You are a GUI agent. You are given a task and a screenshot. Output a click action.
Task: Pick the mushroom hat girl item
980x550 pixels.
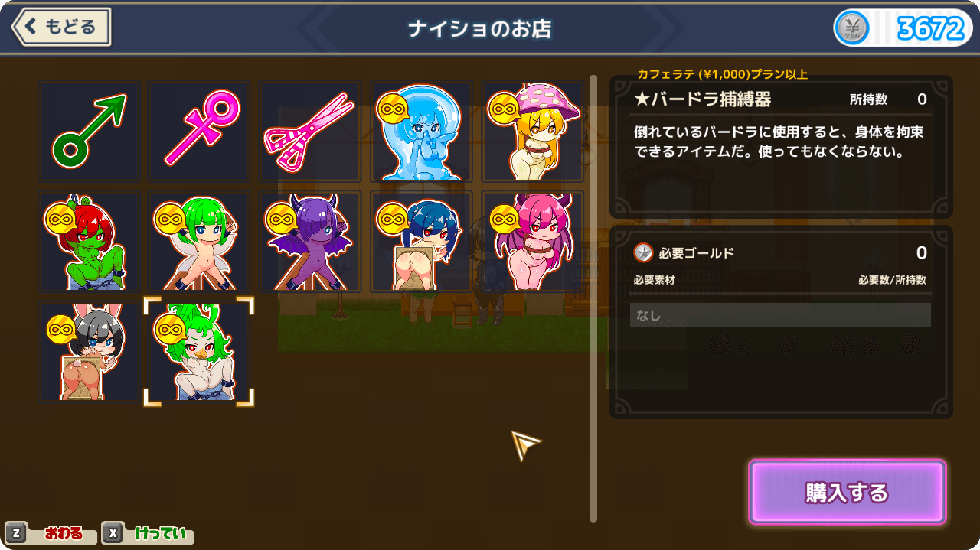(x=532, y=132)
